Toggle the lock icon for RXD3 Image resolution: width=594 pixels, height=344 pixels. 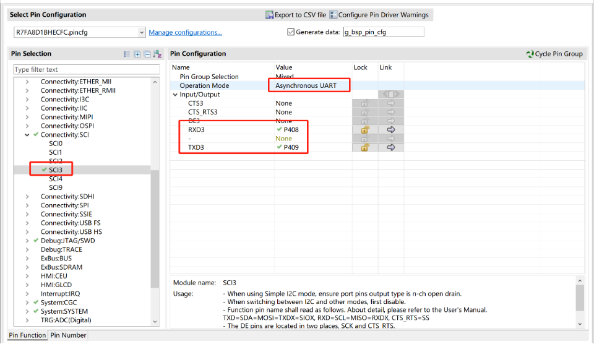pyautogui.click(x=365, y=129)
